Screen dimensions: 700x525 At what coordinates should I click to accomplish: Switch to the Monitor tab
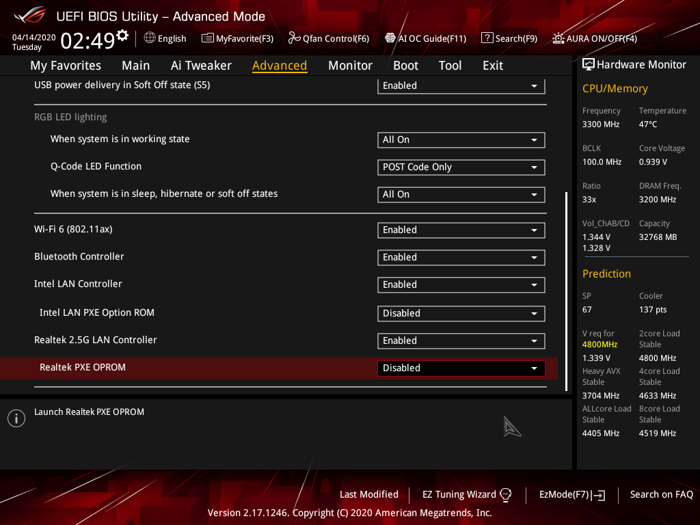[x=350, y=66]
